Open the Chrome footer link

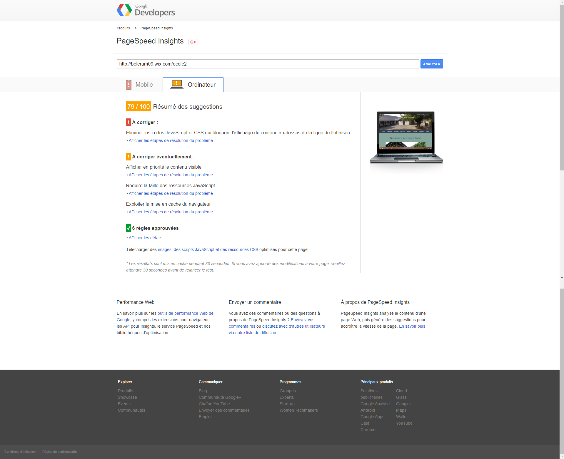pos(368,430)
